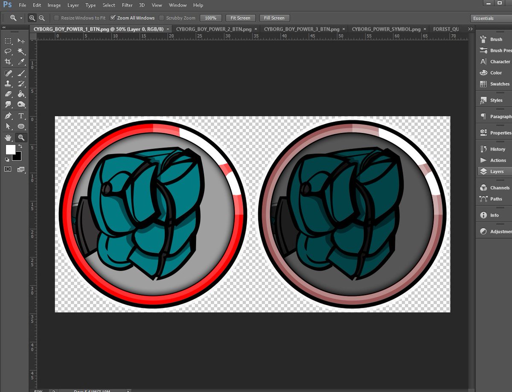Select the Rectangular Marquee tool
This screenshot has height=392, width=512.
click(8, 41)
